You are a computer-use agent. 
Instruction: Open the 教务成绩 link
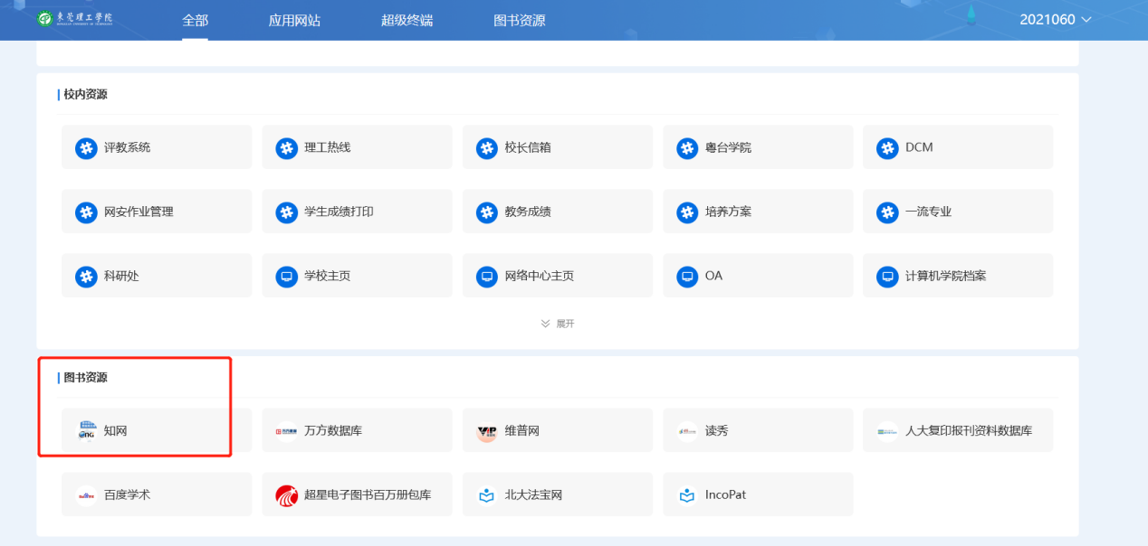point(558,212)
